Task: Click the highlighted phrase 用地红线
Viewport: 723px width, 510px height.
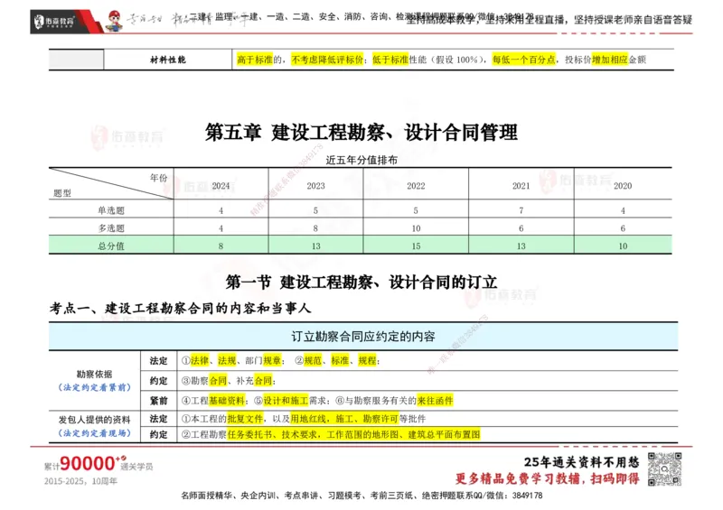Action: point(308,419)
